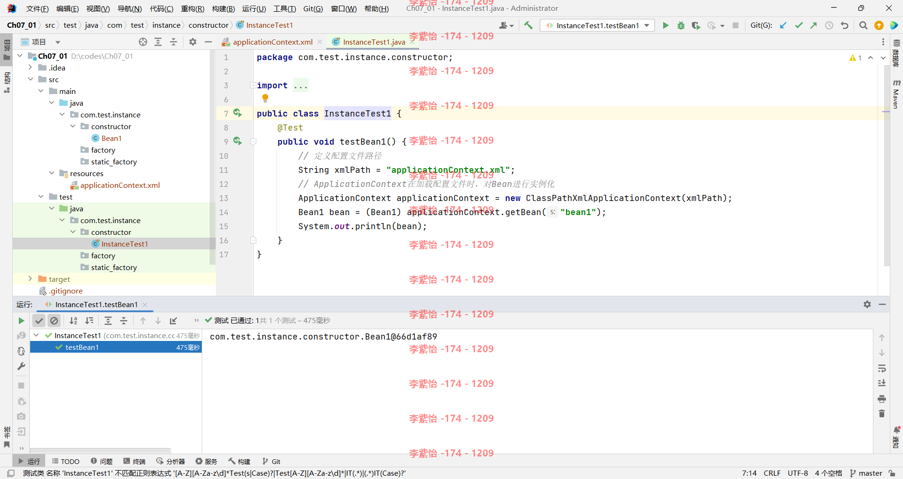This screenshot has height=479, width=903.
Task: Git commit checkmark icon in toolbar
Action: (x=799, y=25)
